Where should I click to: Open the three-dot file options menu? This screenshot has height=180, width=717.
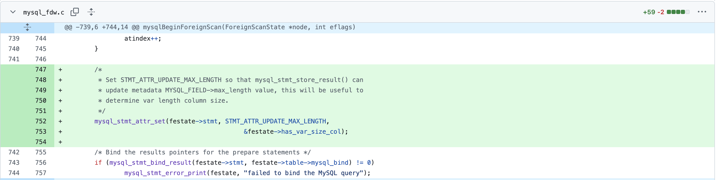(701, 12)
